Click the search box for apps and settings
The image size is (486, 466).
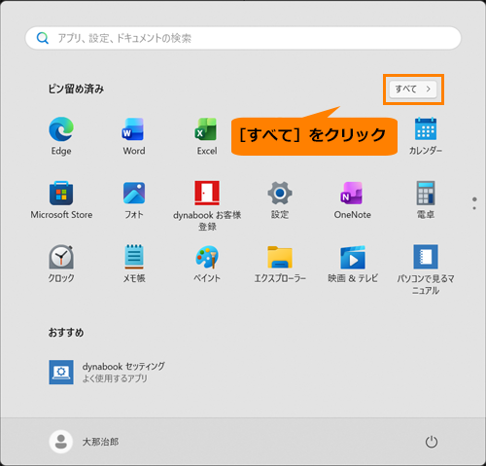[x=243, y=38]
